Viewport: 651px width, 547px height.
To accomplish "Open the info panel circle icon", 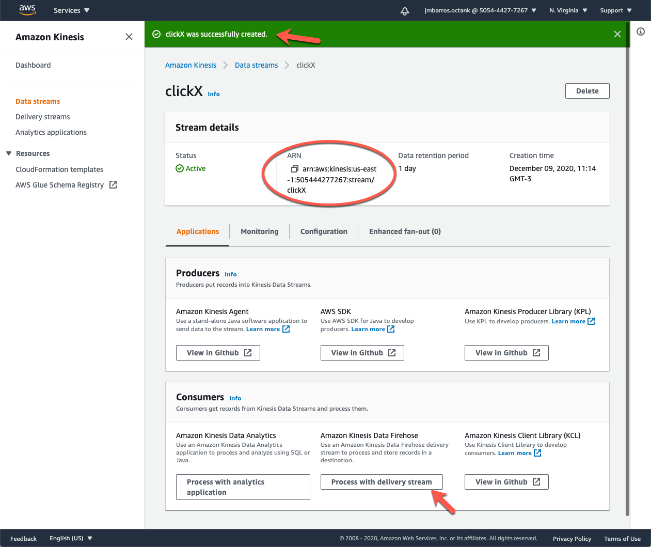I will click(x=641, y=32).
